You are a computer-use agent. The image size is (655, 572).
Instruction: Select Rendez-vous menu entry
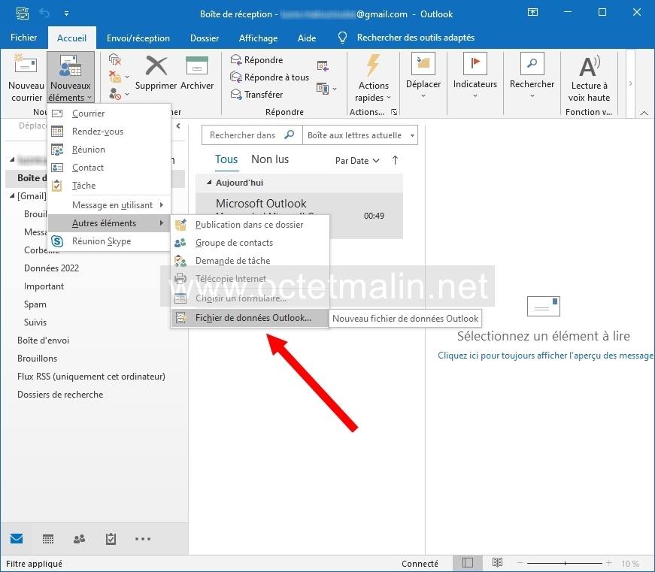(109, 131)
